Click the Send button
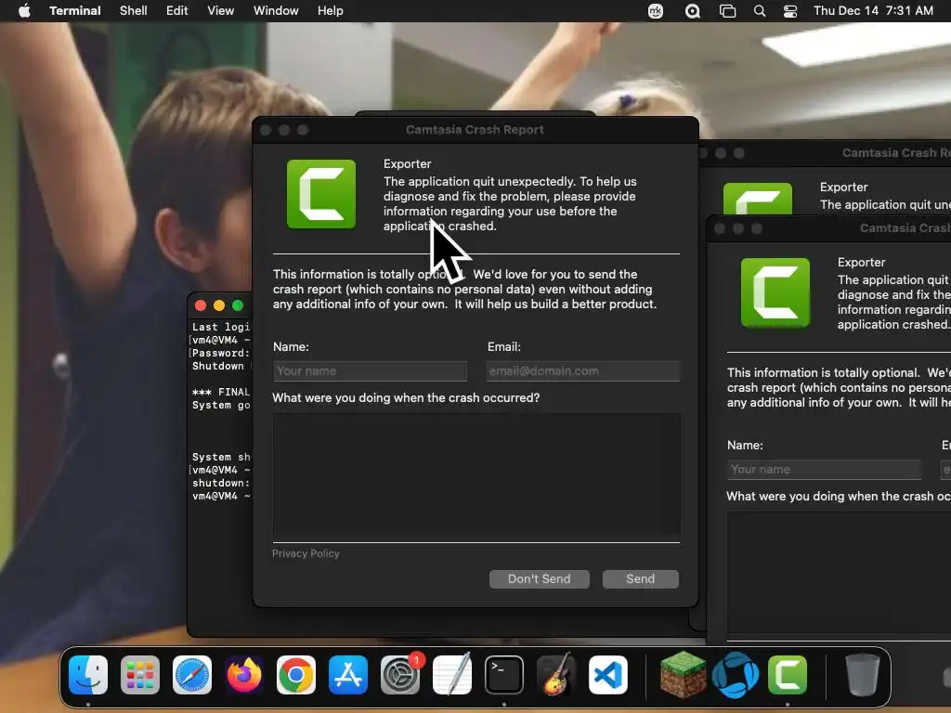Viewport: 951px width, 713px height. tap(641, 579)
